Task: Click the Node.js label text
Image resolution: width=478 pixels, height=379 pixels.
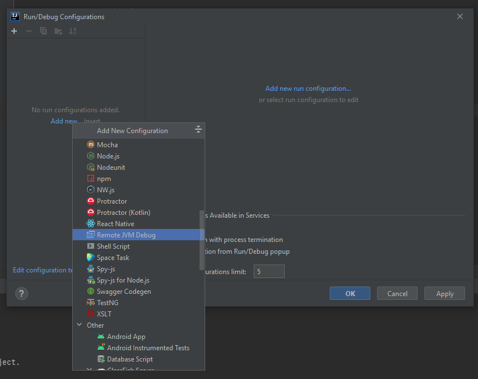Action: [x=108, y=156]
